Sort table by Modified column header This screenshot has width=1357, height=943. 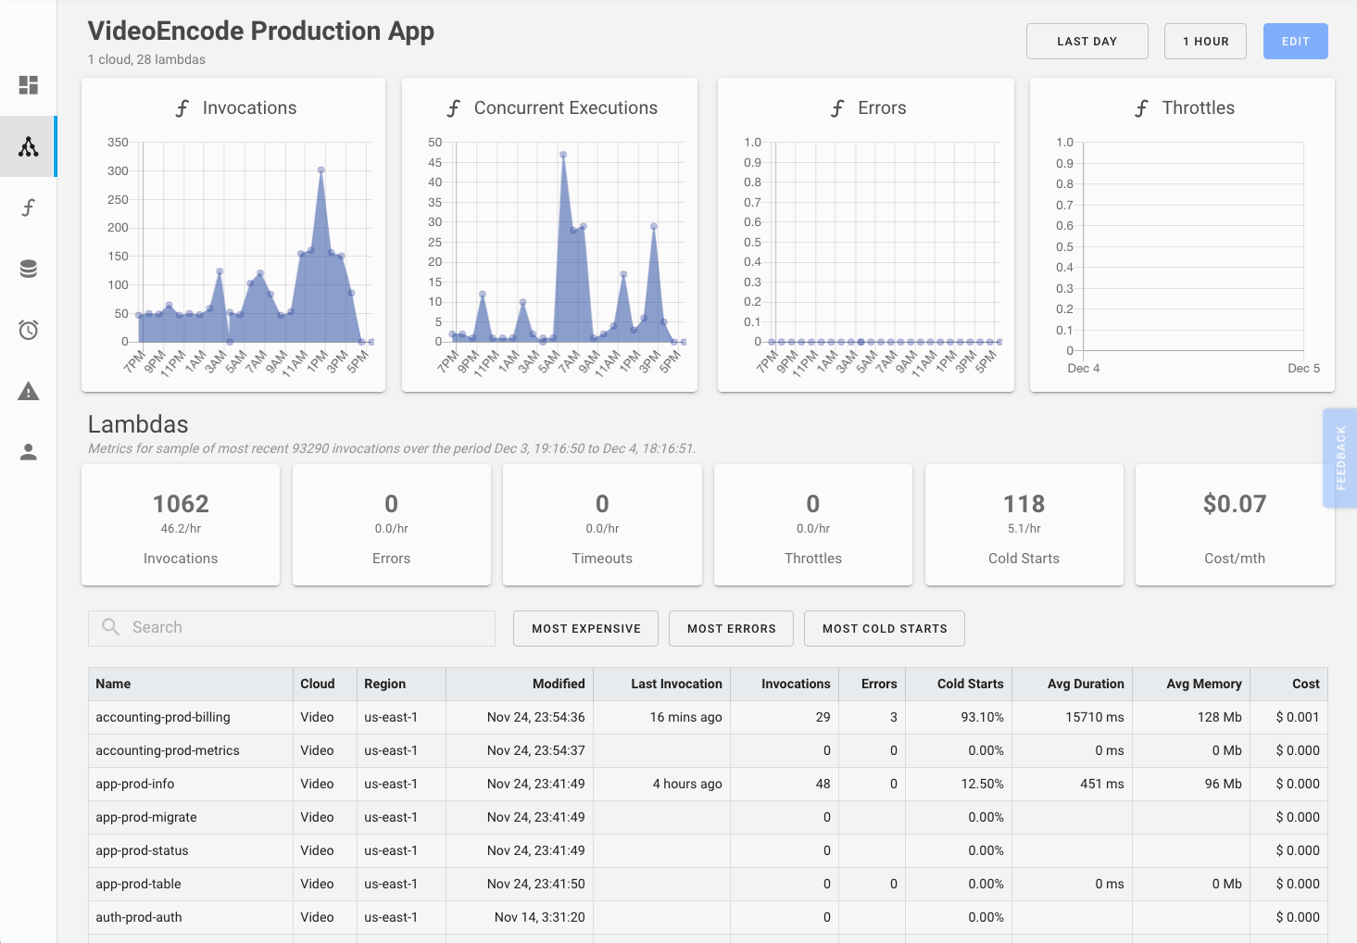tap(520, 684)
